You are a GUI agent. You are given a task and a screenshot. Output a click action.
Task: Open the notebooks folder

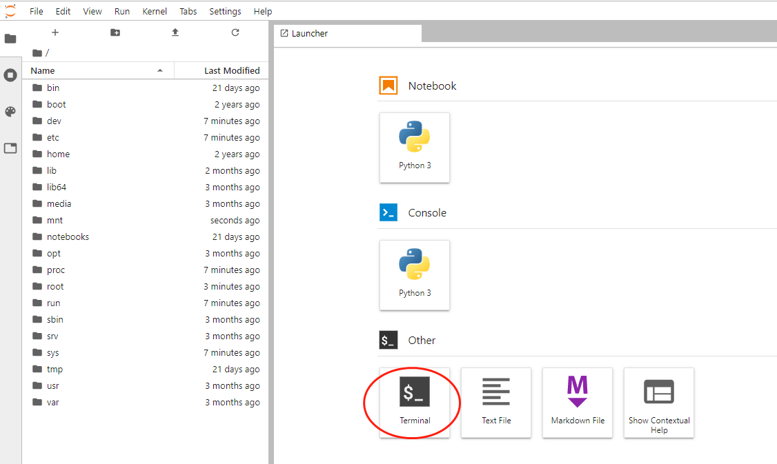(x=68, y=237)
